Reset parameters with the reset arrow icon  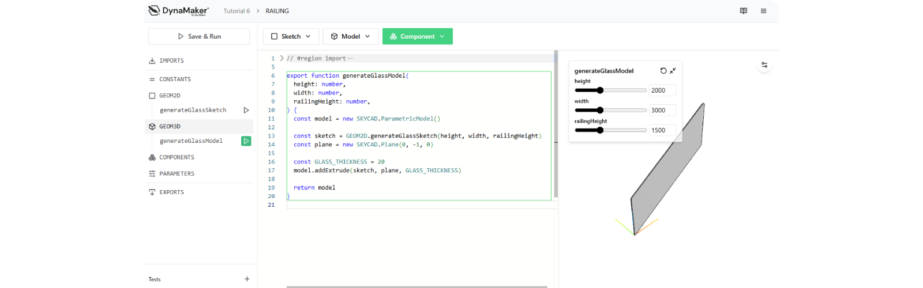(x=663, y=71)
